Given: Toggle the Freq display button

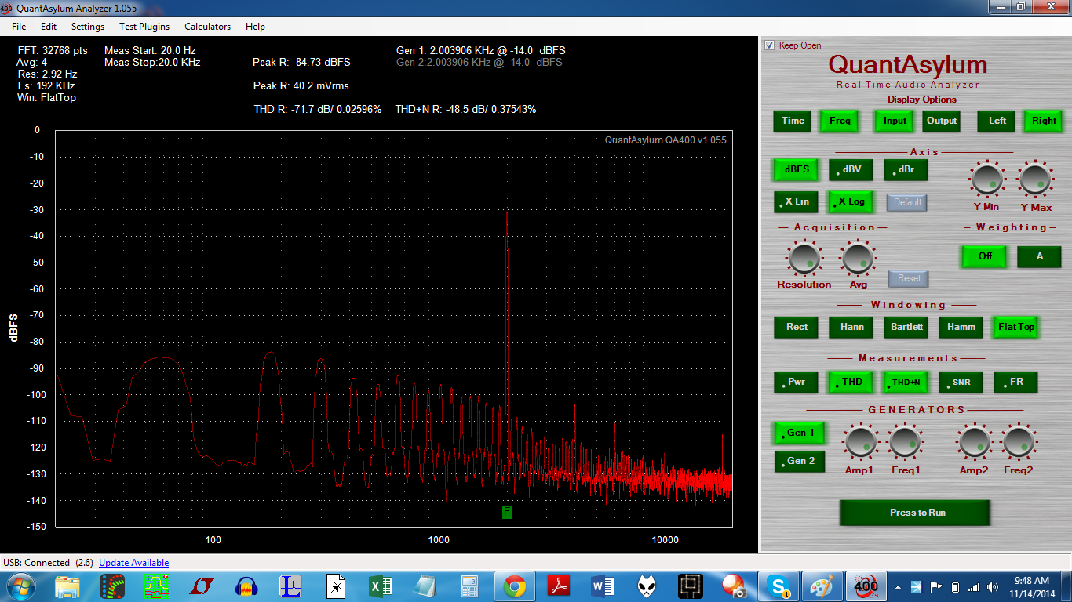Looking at the screenshot, I should pyautogui.click(x=840, y=121).
